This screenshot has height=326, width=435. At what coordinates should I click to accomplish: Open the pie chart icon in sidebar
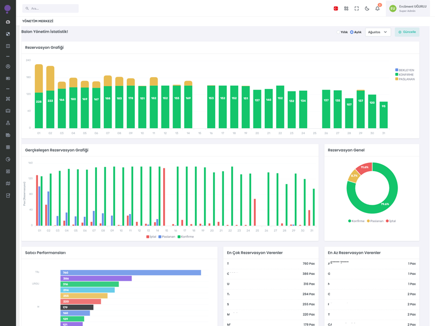point(8,159)
